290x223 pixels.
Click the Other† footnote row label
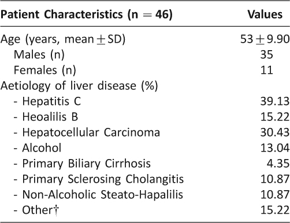pyautogui.click(x=36, y=210)
